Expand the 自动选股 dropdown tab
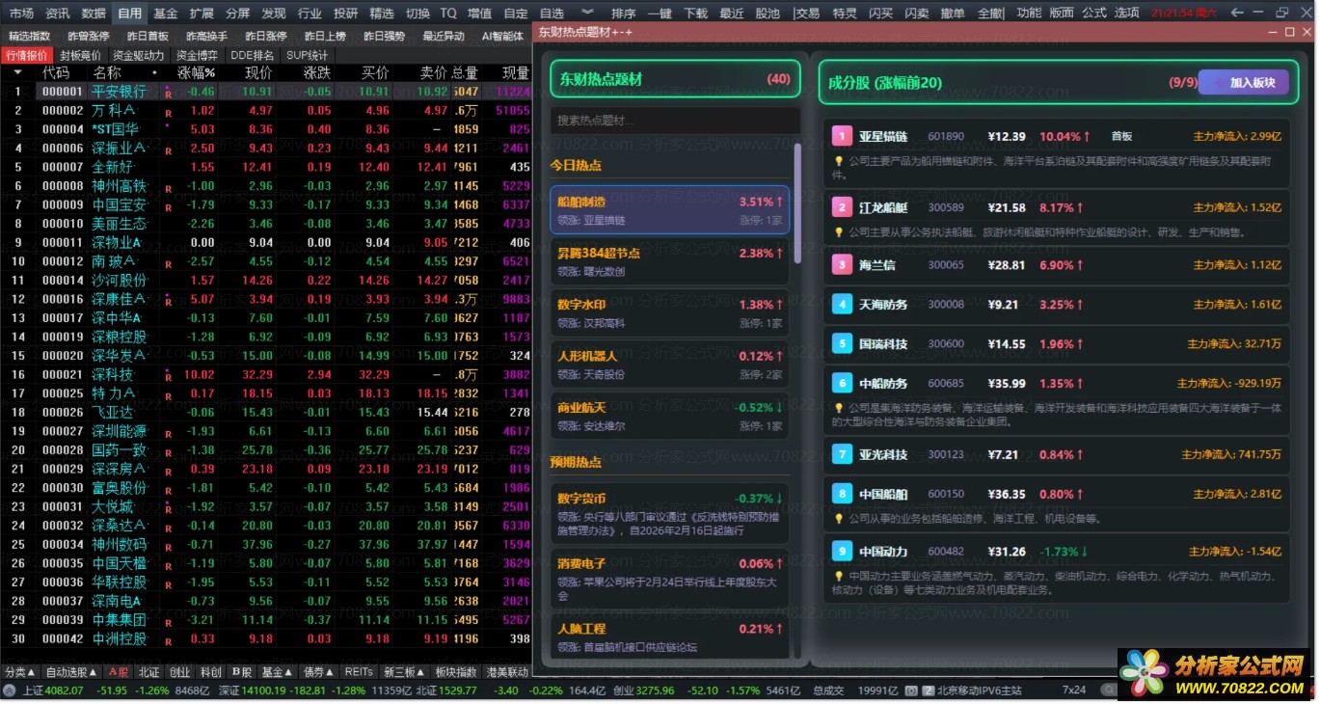1320x704 pixels. (x=71, y=672)
